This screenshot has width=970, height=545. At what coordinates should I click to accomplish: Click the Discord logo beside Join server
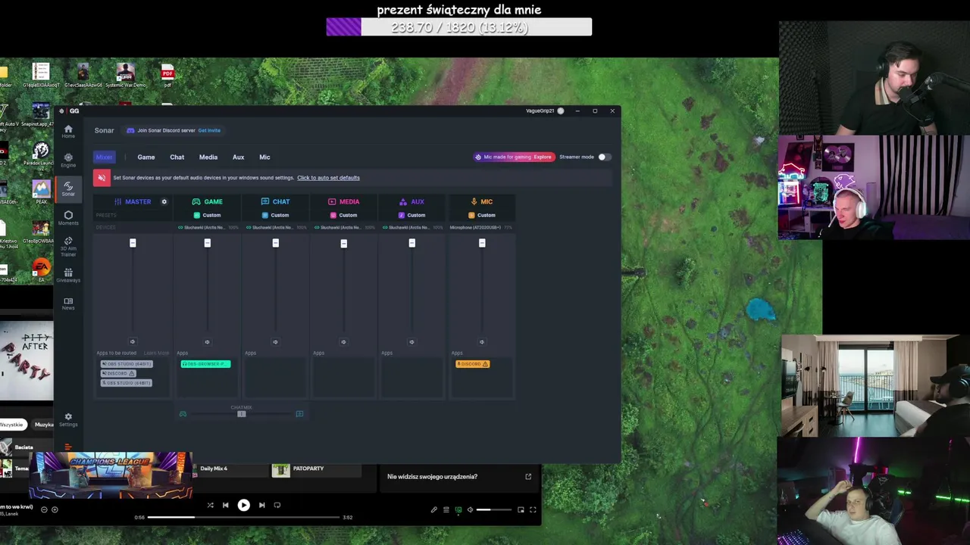pyautogui.click(x=130, y=130)
